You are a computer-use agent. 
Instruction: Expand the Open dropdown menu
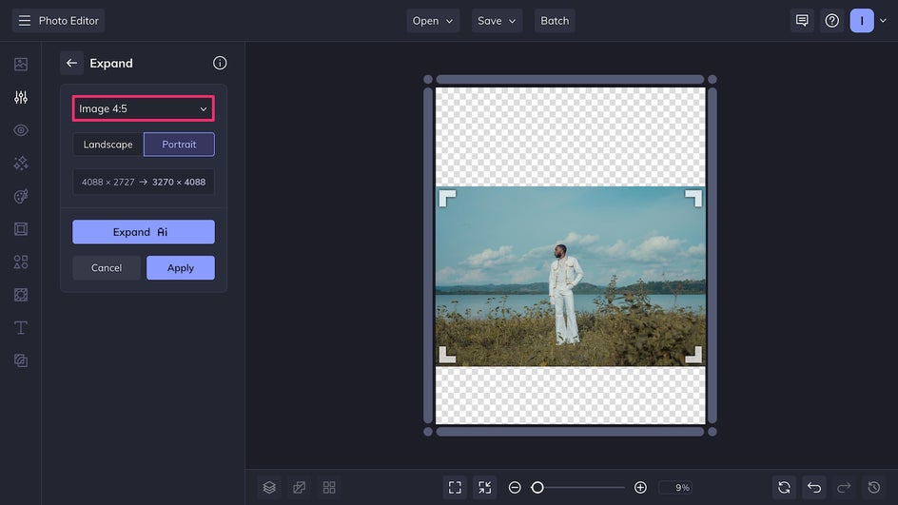tap(433, 21)
